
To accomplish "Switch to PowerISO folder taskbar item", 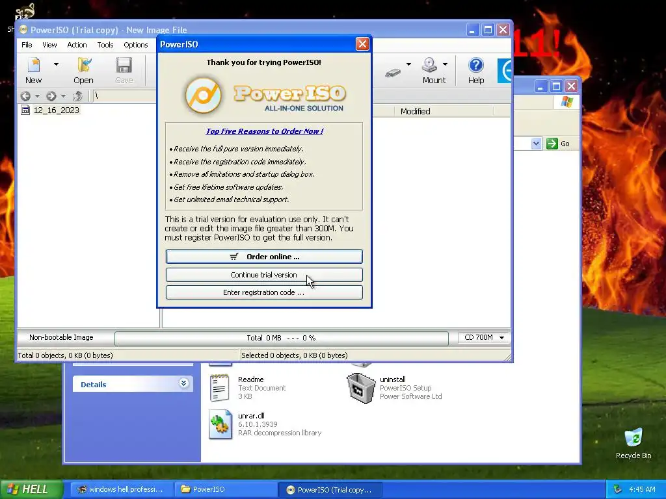I will [x=225, y=489].
